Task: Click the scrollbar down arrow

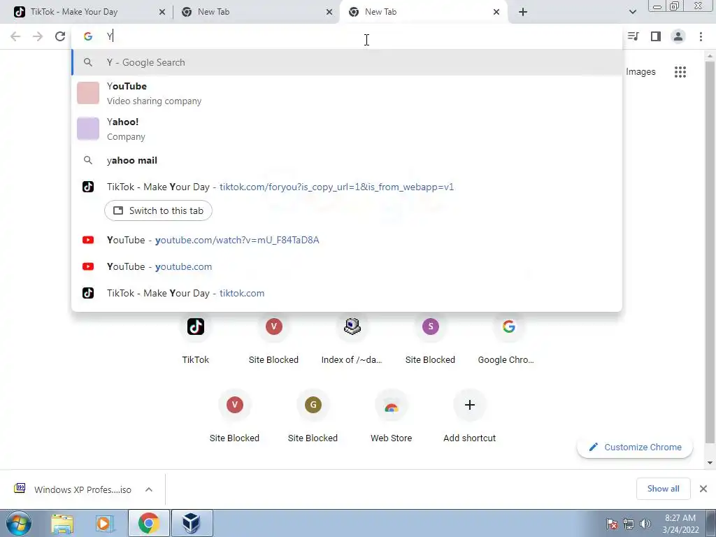Action: 710,463
